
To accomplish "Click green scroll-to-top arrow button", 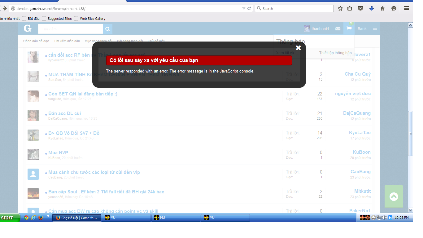I will 394,196.
